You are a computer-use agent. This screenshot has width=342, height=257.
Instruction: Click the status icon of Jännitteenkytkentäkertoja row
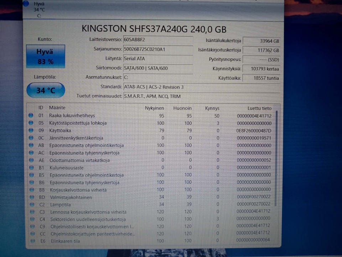[31, 138]
